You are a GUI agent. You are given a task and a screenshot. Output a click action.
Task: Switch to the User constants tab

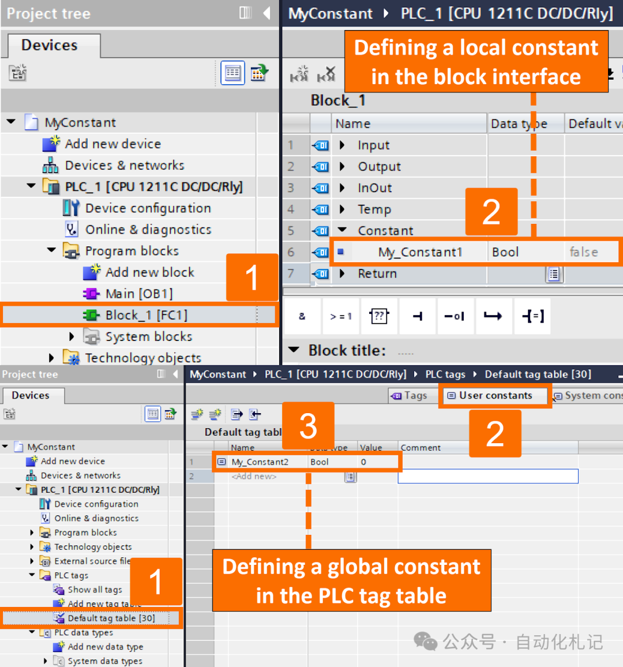pyautogui.click(x=494, y=396)
